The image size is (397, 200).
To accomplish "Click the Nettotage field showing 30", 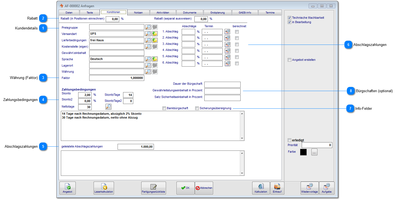I will pos(85,107).
